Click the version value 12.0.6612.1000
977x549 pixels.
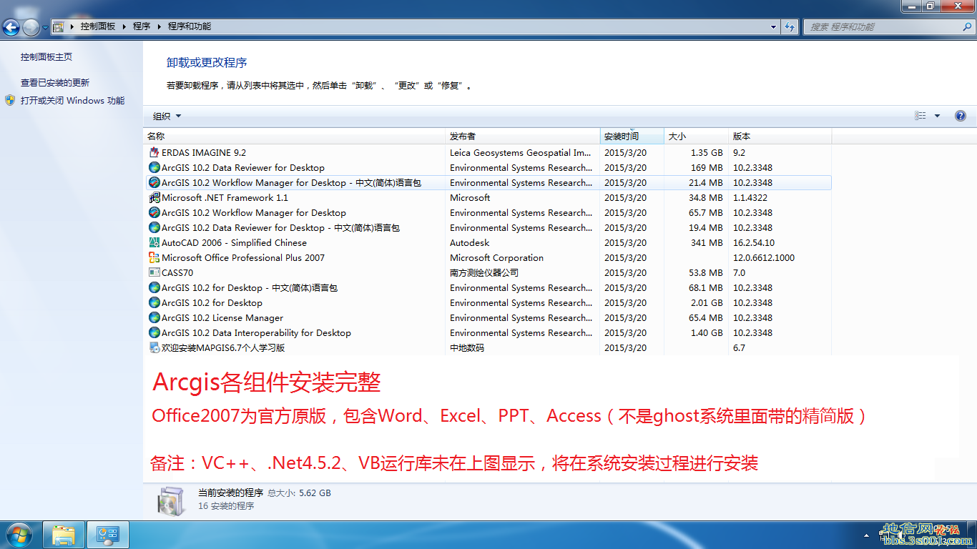tap(764, 257)
